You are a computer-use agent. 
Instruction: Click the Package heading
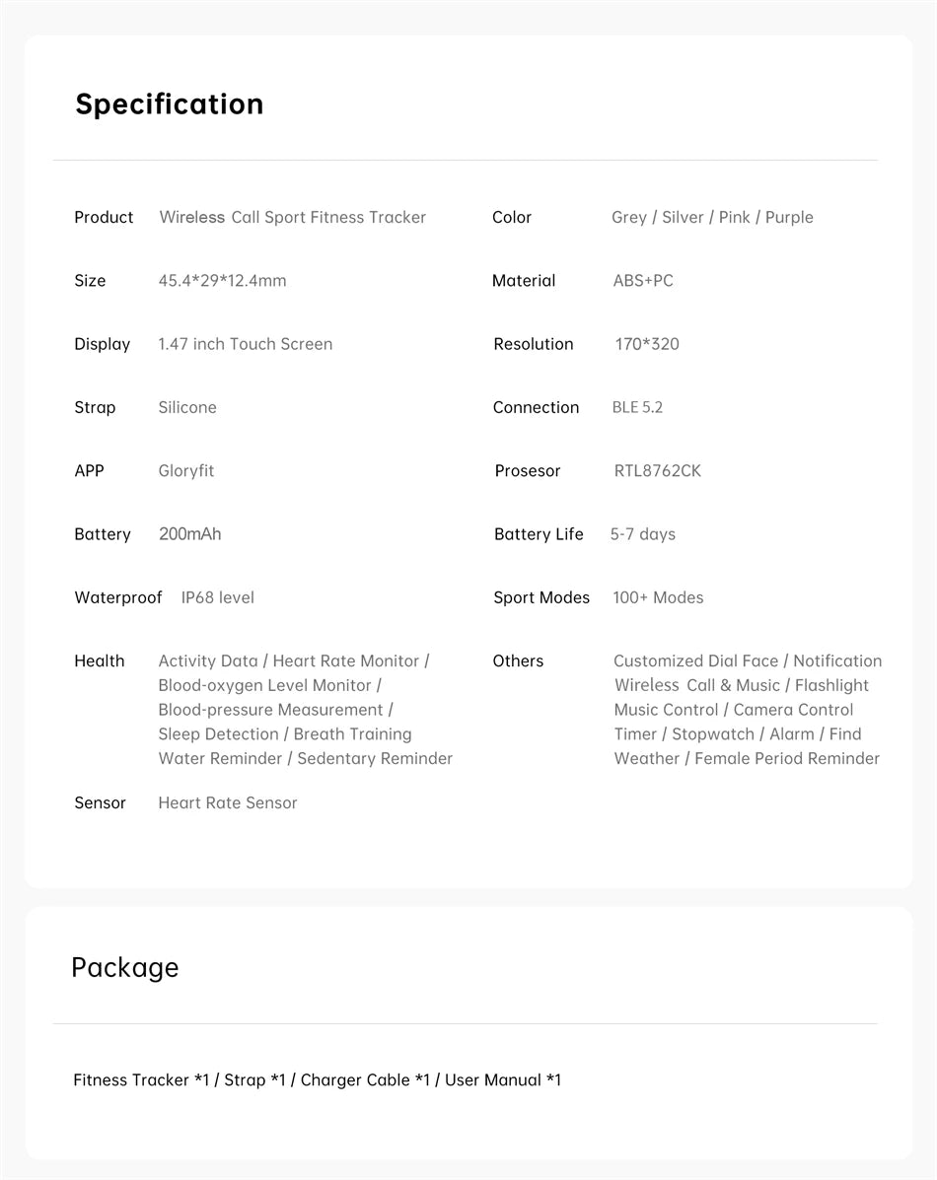tap(124, 967)
